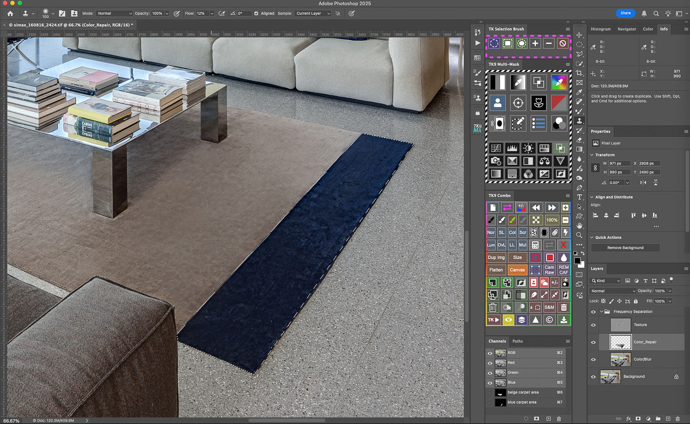Open the layer Kind filter dropdown
This screenshot has width=690, height=424.
click(x=606, y=280)
